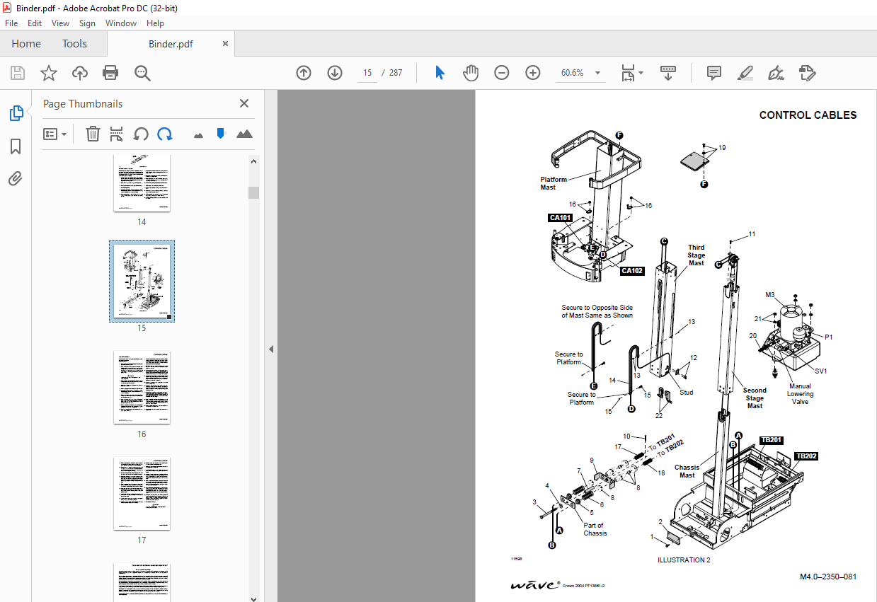The width and height of the screenshot is (877, 602).
Task: Open the Fill & Sign pen tool
Action: 776,73
